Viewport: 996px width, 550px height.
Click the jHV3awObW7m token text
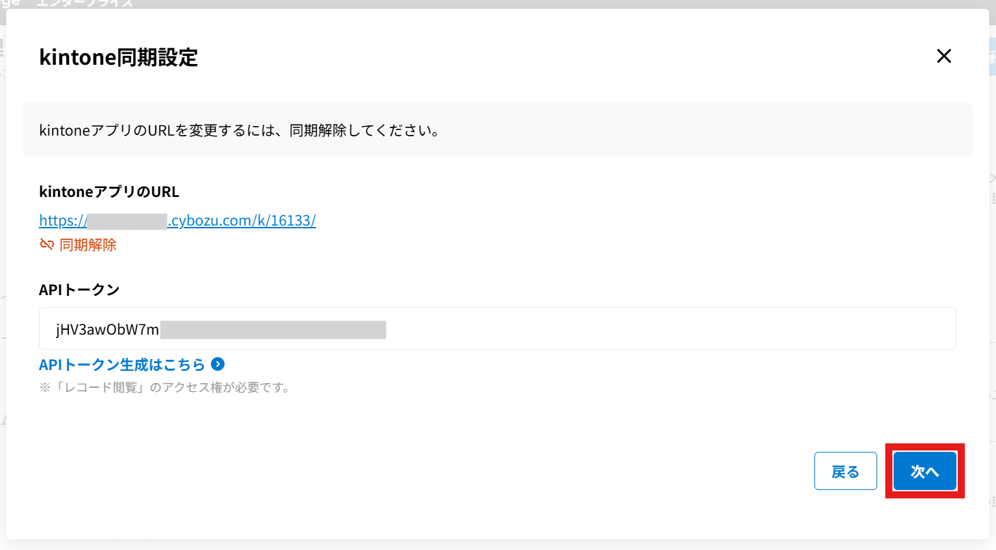pyautogui.click(x=107, y=331)
